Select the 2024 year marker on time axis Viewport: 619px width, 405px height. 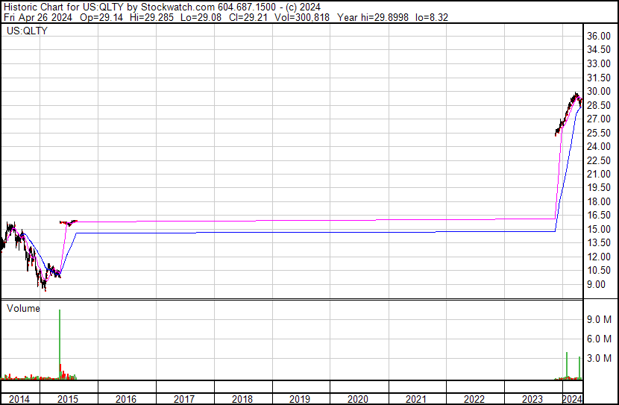pos(573,399)
